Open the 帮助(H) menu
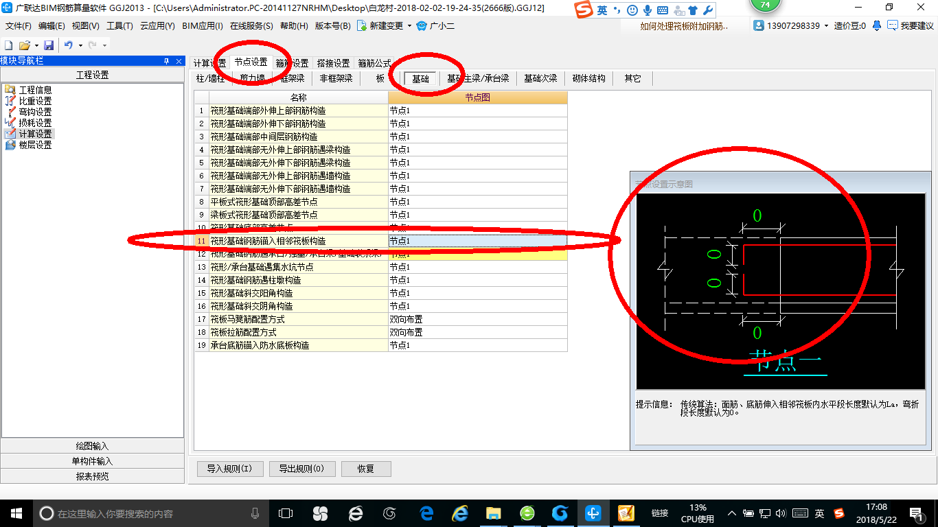Image resolution: width=938 pixels, height=527 pixels. (295, 26)
